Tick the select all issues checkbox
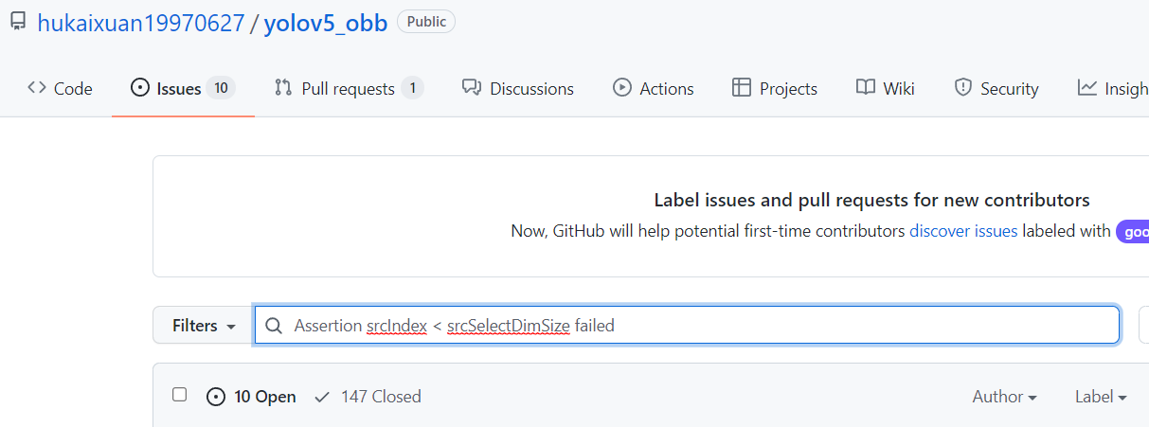 tap(180, 395)
